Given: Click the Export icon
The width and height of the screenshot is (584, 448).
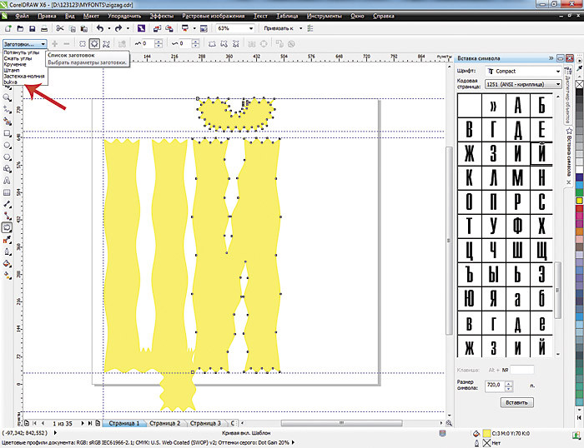Looking at the screenshot, I should (x=169, y=28).
